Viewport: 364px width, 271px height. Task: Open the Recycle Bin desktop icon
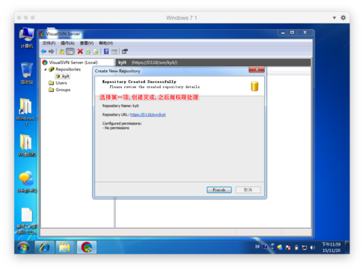(27, 74)
